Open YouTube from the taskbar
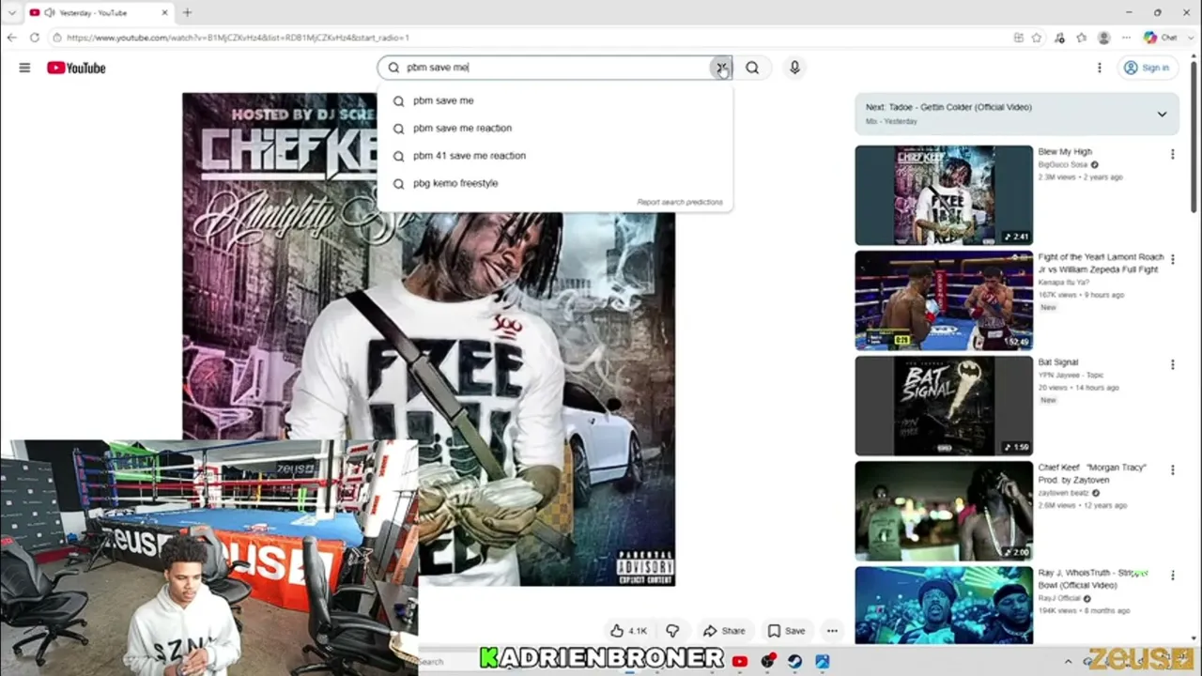Screen dimensions: 1202x676 pos(740,661)
